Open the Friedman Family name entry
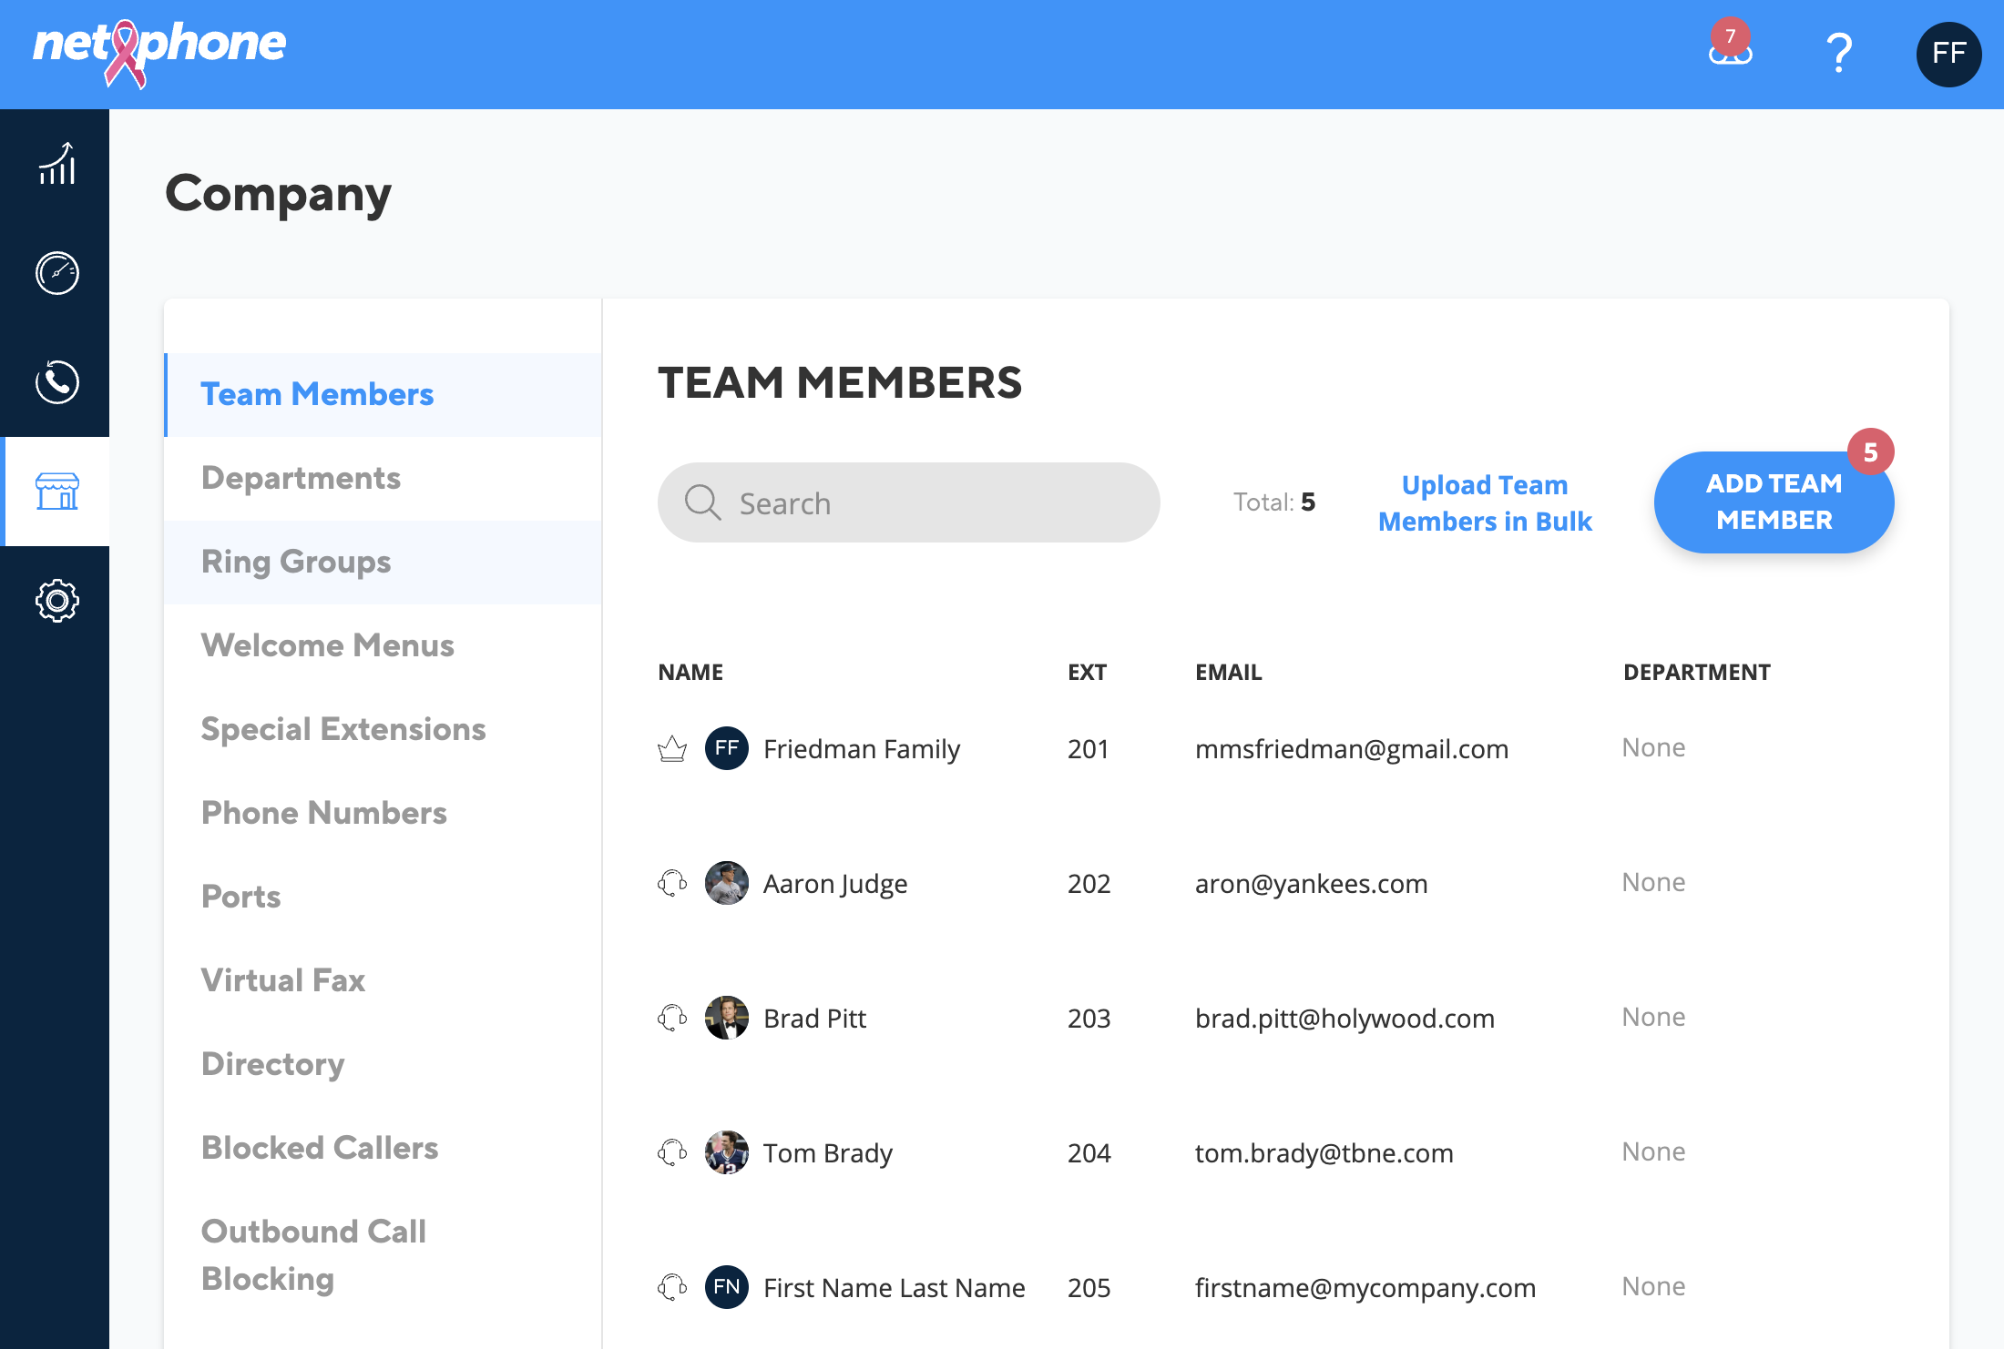The height and width of the screenshot is (1349, 2004). (861, 749)
